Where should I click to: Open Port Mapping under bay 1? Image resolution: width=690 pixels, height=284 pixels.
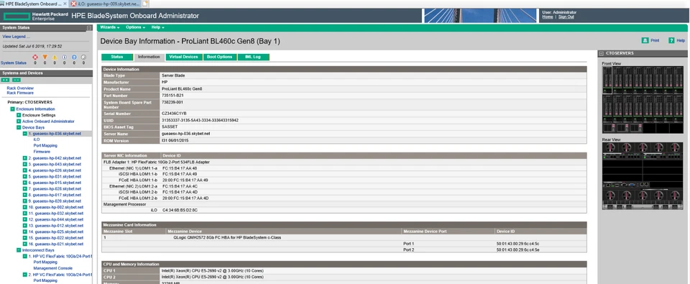(45, 146)
